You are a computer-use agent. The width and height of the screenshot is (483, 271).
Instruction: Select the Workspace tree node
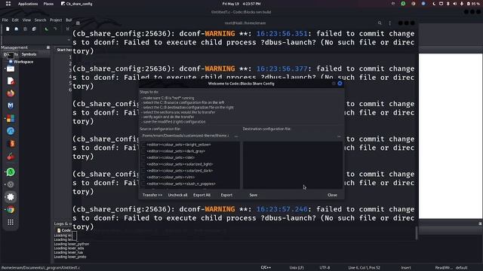click(23, 62)
